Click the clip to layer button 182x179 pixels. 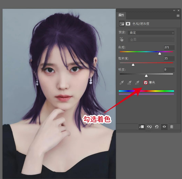pyautogui.click(x=142, y=127)
